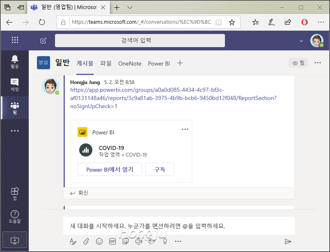
Task: Click the 일반 channel title
Action: pyautogui.click(x=62, y=63)
